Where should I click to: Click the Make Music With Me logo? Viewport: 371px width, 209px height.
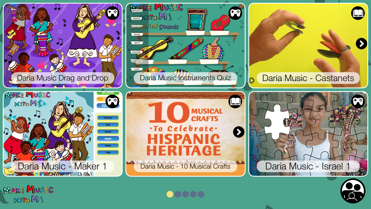tap(28, 194)
